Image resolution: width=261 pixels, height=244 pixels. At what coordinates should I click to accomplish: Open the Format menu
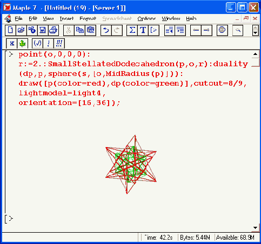click(88, 18)
